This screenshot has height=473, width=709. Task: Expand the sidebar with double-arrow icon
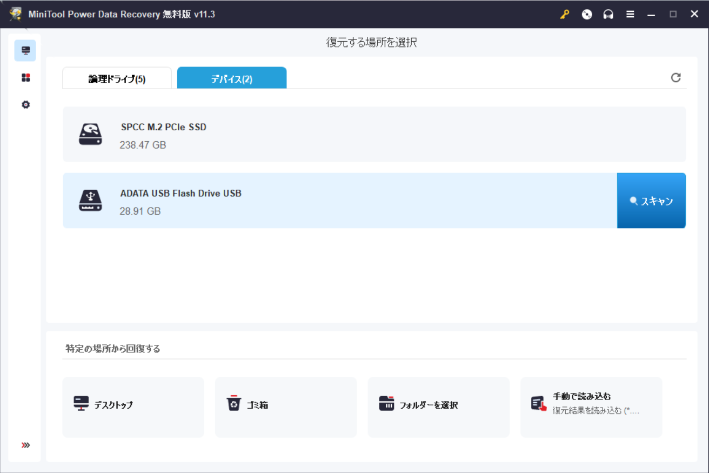pos(25,445)
